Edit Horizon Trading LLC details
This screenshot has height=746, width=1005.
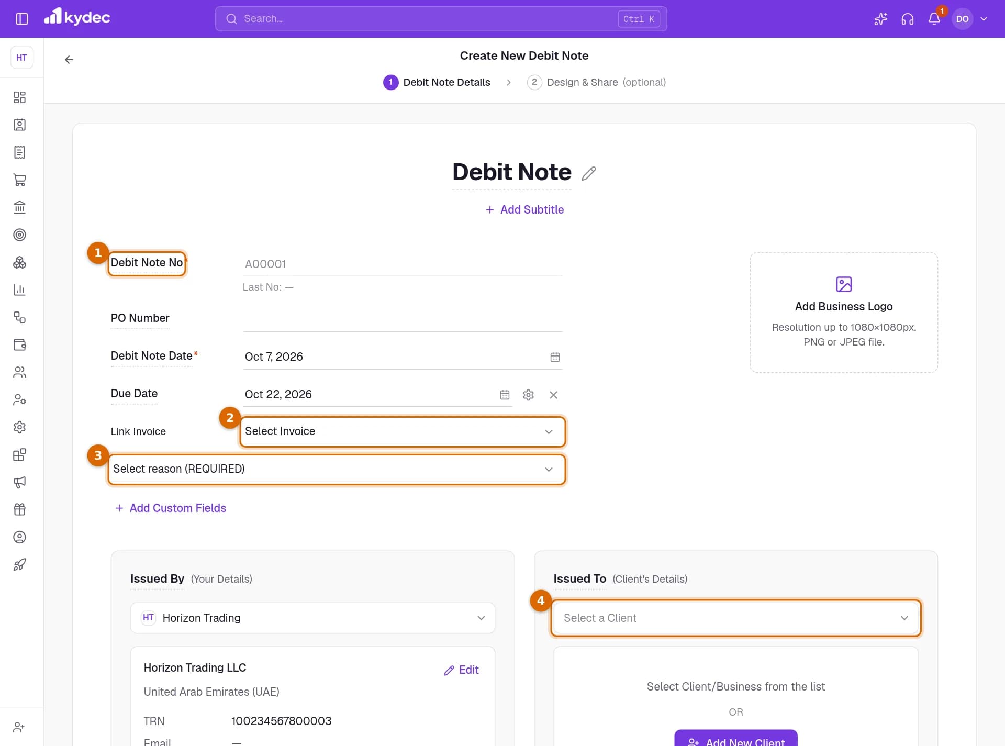pyautogui.click(x=461, y=670)
